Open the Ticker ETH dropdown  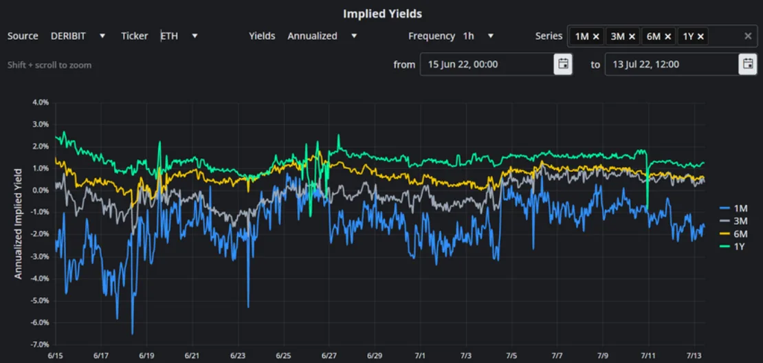pyautogui.click(x=179, y=36)
